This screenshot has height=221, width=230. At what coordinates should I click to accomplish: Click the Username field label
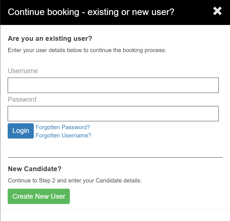23,71
